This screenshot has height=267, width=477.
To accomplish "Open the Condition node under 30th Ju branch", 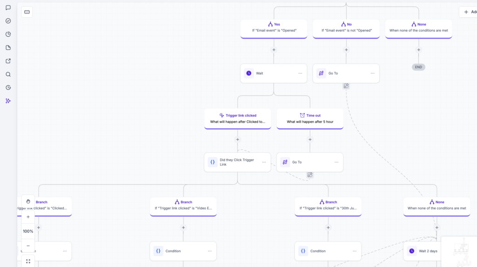I will [328, 251].
